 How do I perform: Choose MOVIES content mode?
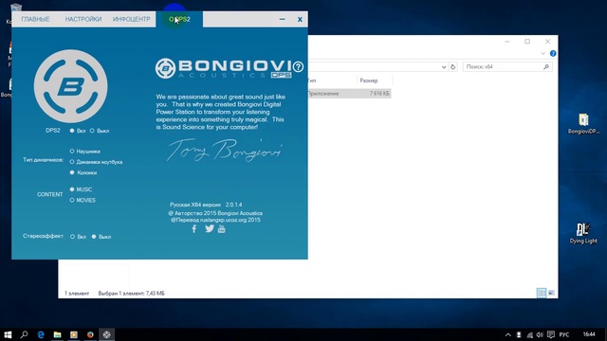pyautogui.click(x=72, y=200)
